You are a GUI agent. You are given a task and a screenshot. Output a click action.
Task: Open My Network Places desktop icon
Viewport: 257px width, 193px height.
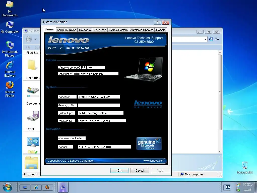pos(10,49)
